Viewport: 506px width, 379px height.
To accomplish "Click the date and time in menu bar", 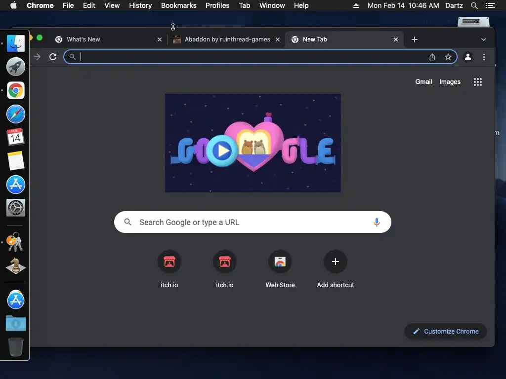I will (403, 5).
